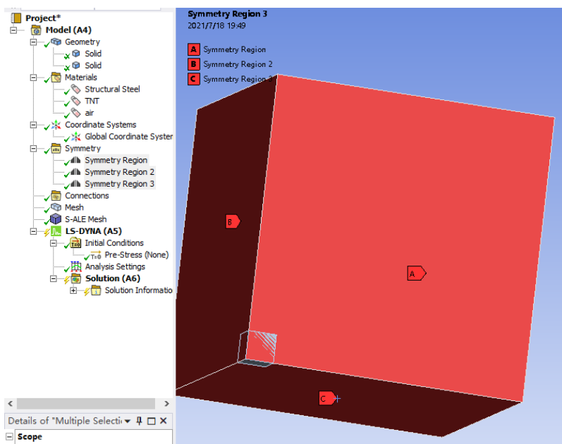The image size is (562, 444).
Task: Click the B face label in viewport
Action: pyautogui.click(x=232, y=221)
